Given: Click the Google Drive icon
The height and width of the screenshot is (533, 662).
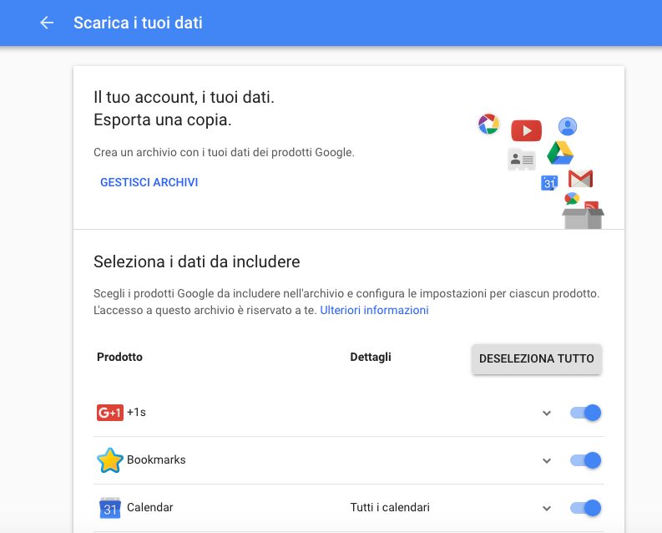Looking at the screenshot, I should point(560,153).
